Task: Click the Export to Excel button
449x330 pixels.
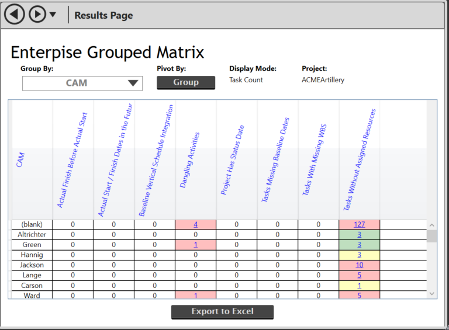Action: [222, 311]
